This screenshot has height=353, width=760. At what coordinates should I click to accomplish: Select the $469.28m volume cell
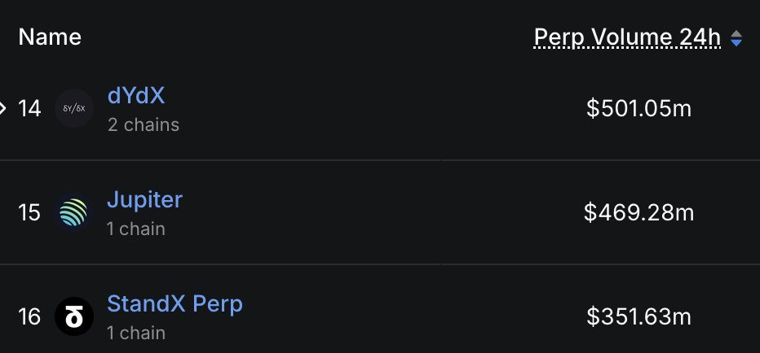[638, 213]
